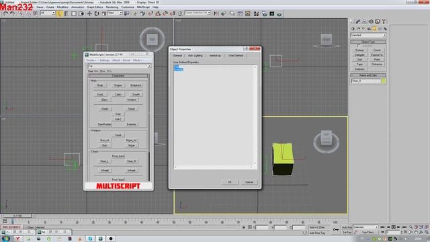This screenshot has width=430, height=242.
Task: Switch to the Display command panel tab
Action: coord(378,22)
